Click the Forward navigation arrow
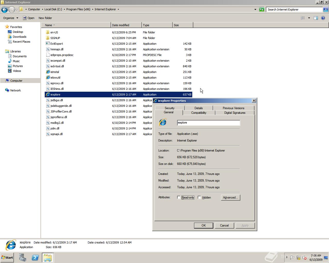This screenshot has height=263, width=329. (x=12, y=10)
